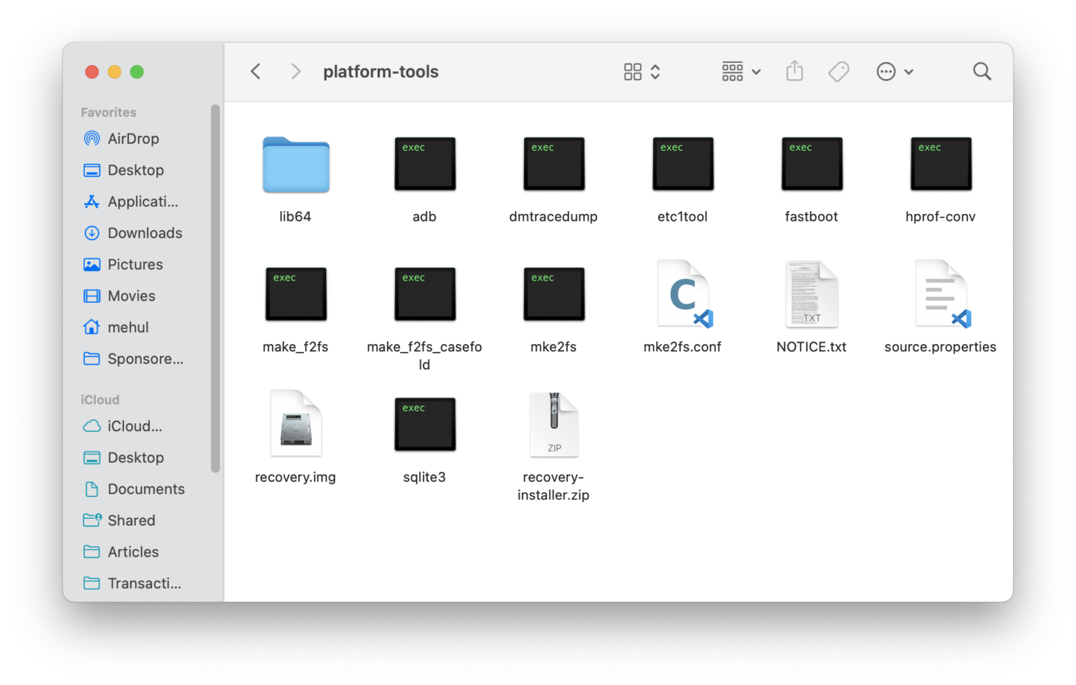Open the recovery-installer.zip archive
The height and width of the screenshot is (685, 1076).
[553, 424]
